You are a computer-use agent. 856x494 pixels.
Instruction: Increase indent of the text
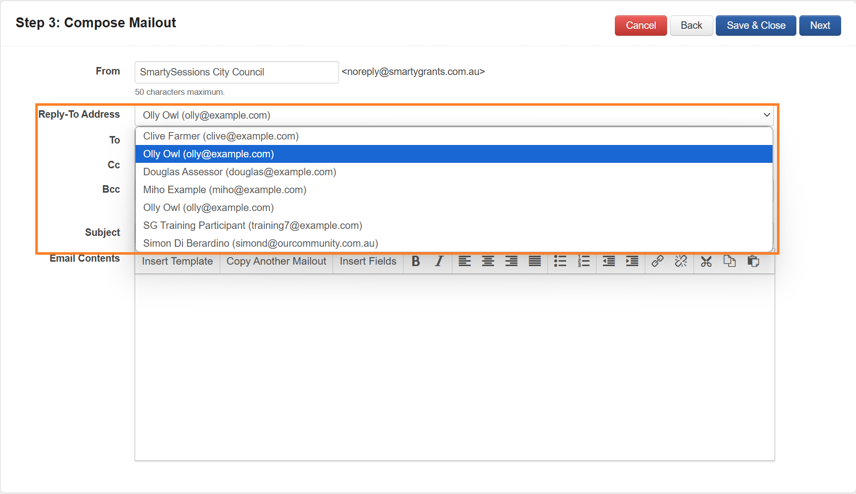coord(632,261)
